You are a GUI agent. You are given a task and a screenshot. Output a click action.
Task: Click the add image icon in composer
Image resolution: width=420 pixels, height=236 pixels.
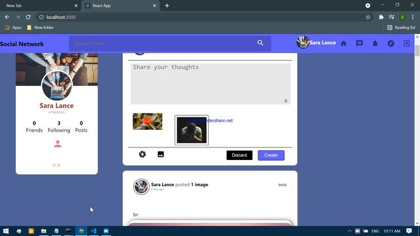161,154
